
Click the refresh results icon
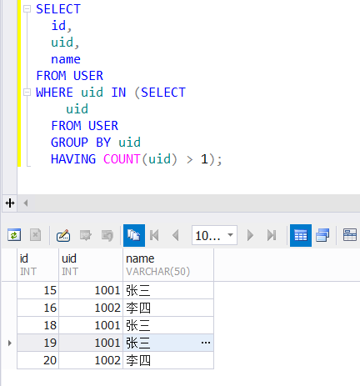coord(14,235)
